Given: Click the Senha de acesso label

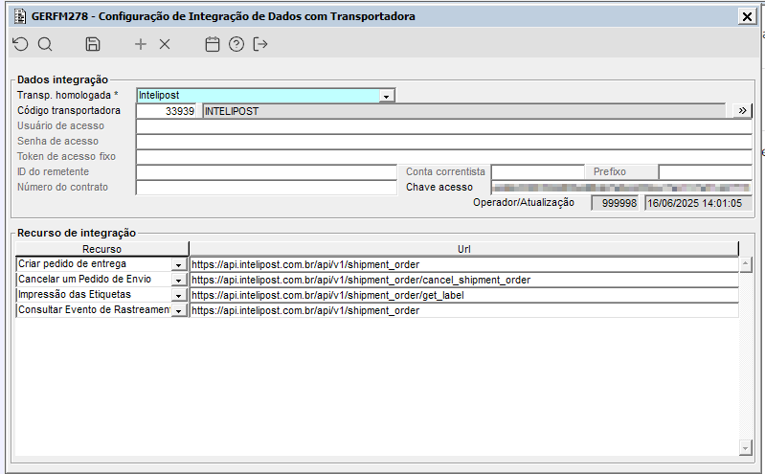Looking at the screenshot, I should 57,141.
